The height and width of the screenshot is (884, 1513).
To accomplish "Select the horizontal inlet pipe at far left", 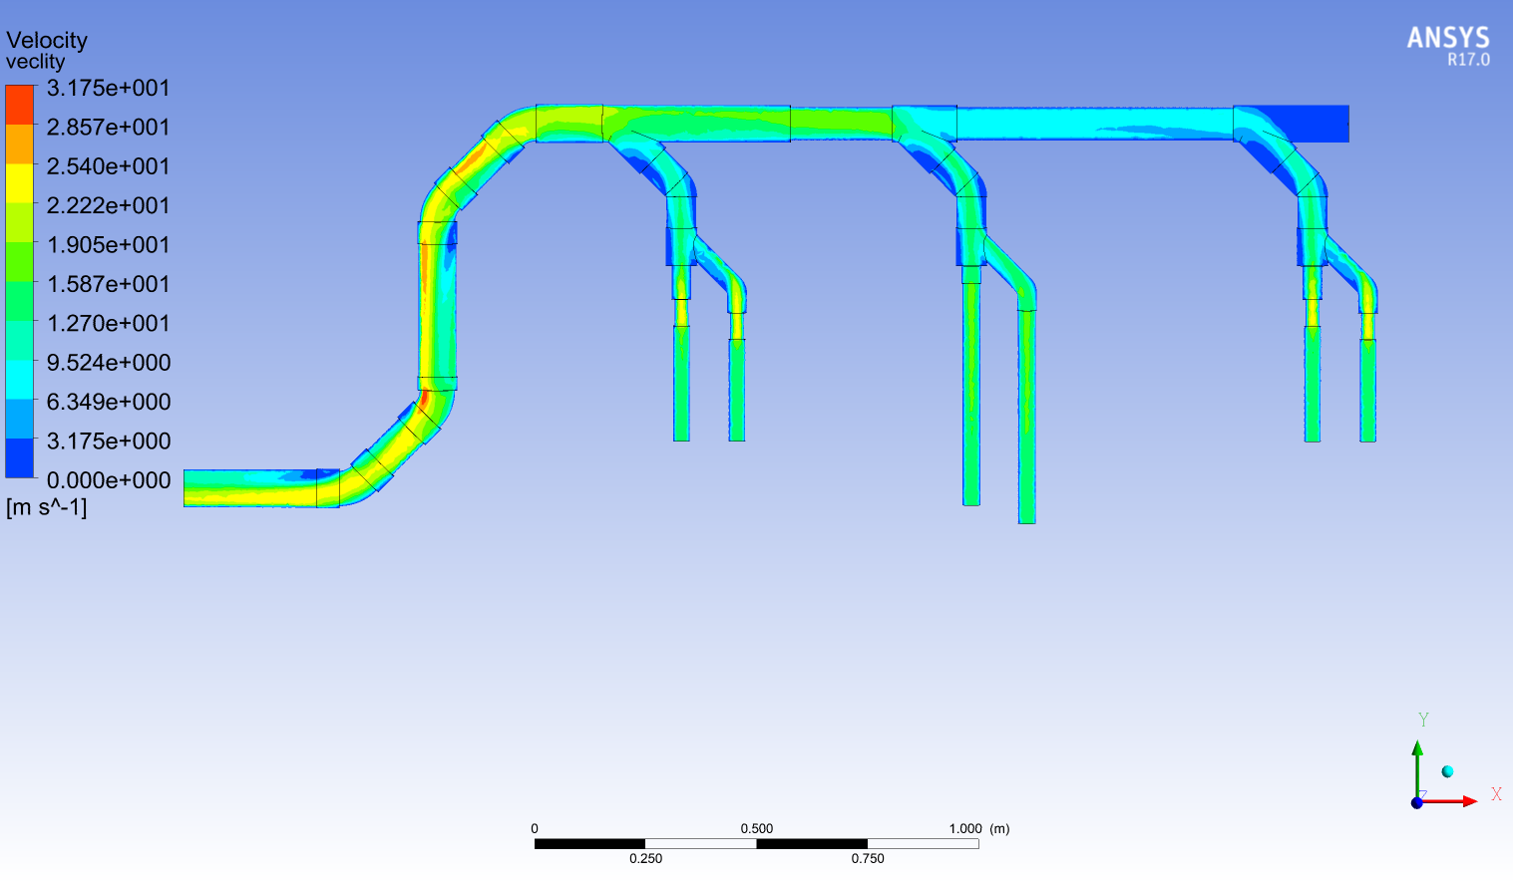I will pos(249,488).
